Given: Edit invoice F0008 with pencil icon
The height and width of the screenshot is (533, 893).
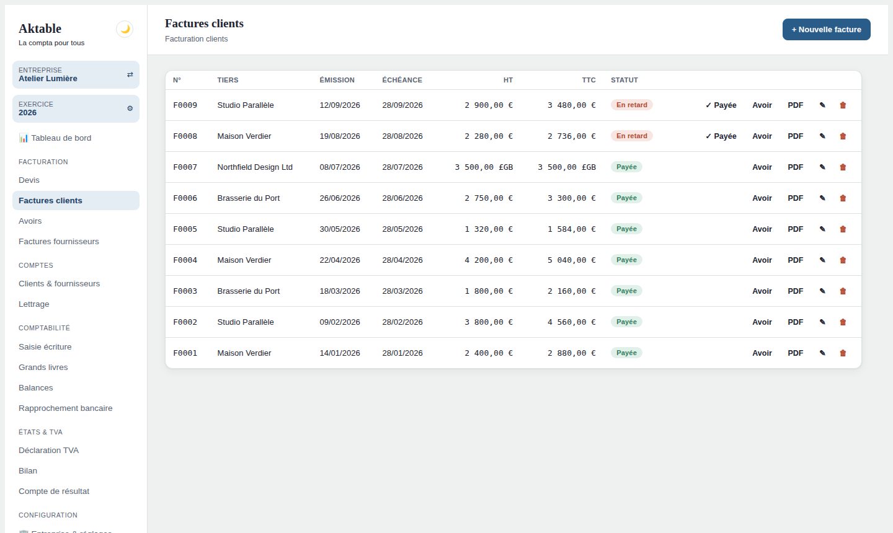Looking at the screenshot, I should point(822,136).
